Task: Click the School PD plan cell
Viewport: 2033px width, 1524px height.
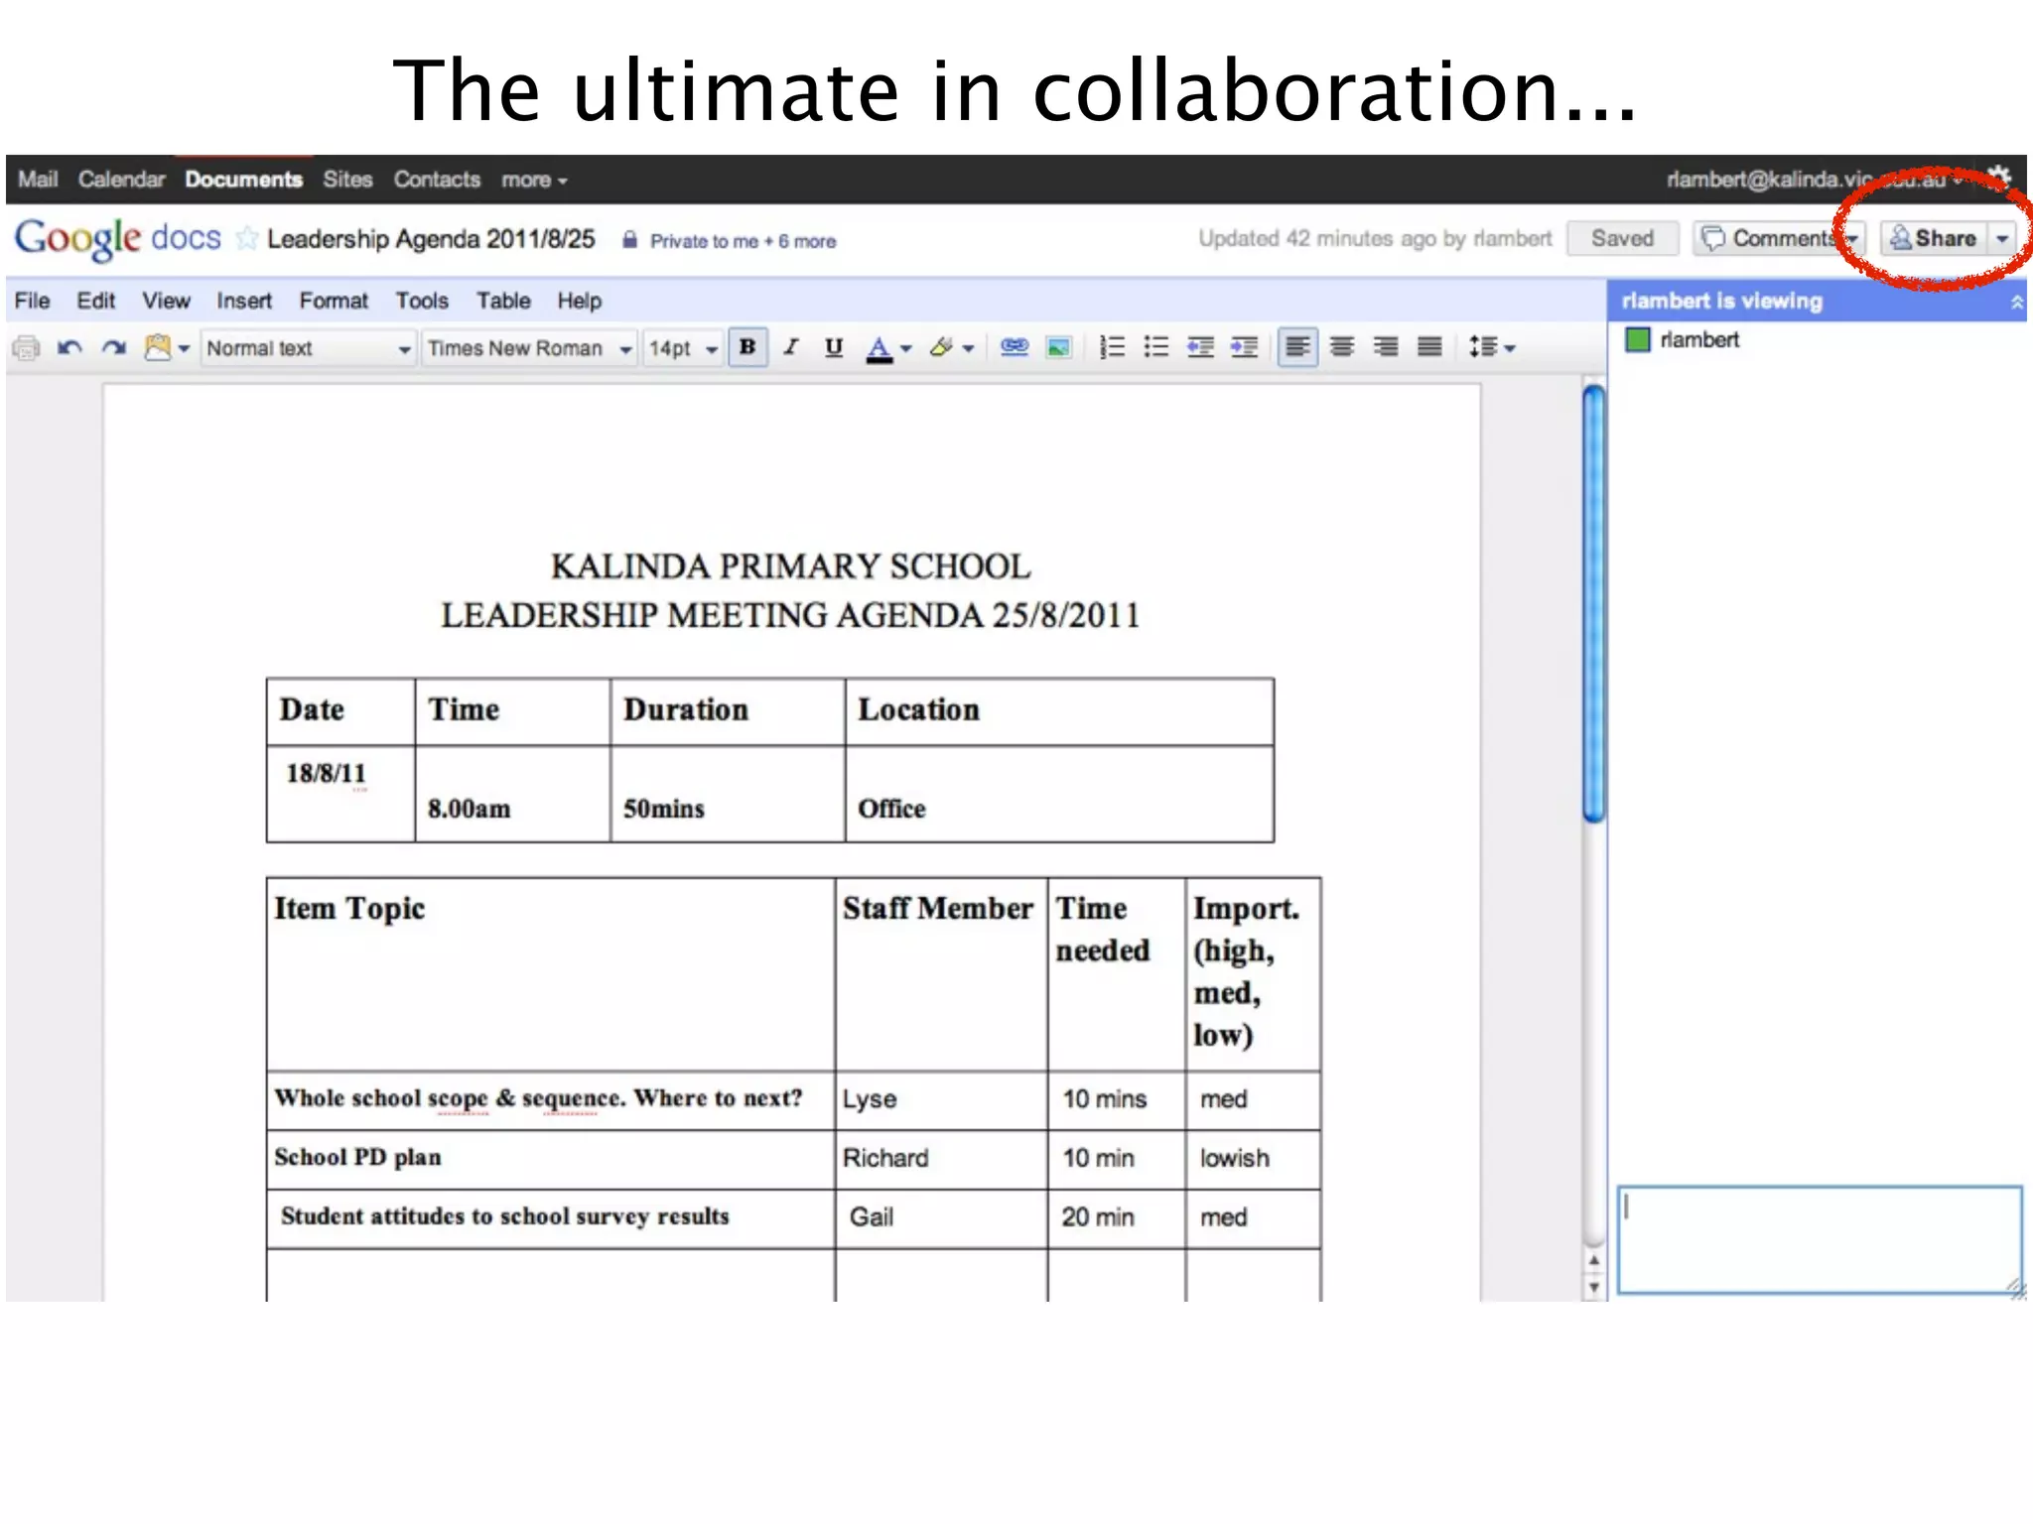Action: click(551, 1158)
